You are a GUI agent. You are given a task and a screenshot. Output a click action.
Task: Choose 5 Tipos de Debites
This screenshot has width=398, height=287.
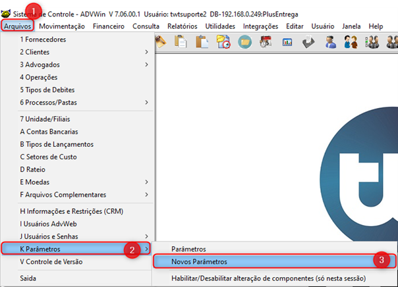click(x=77, y=90)
